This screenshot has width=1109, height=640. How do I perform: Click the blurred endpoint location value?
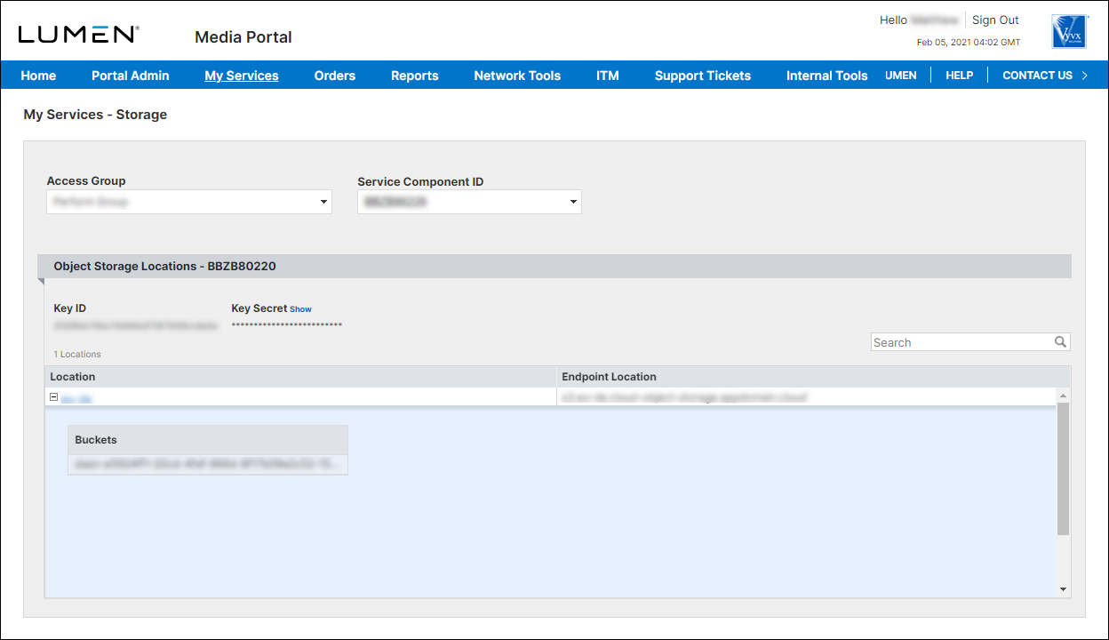(x=684, y=397)
